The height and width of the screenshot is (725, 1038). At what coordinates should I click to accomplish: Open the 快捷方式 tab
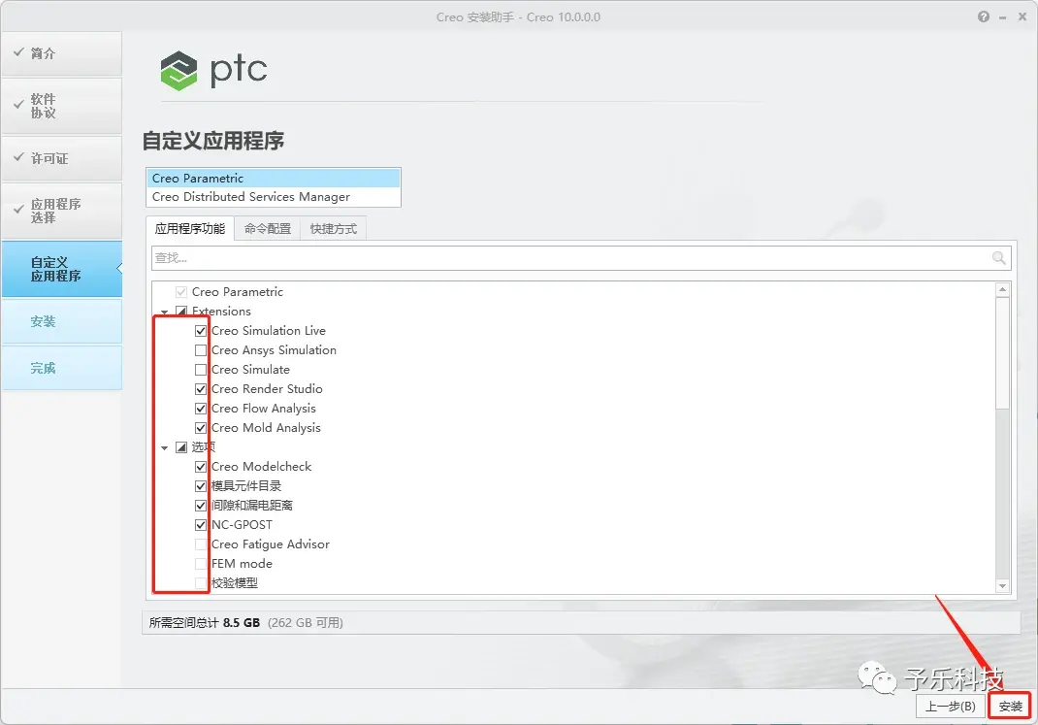[x=333, y=229]
